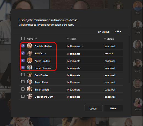The height and width of the screenshot is (126, 143).
Task: Open the Room column sort chevron
Action: [68, 39]
